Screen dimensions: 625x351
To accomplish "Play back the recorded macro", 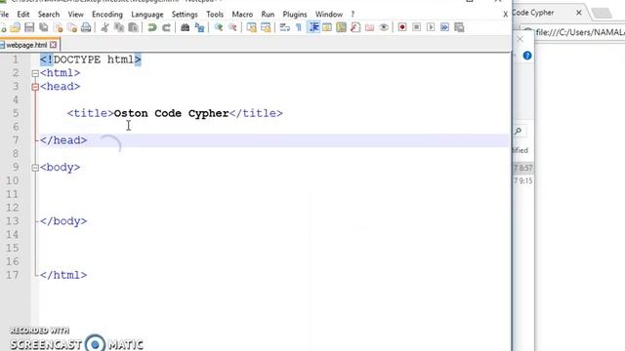I will tap(431, 27).
